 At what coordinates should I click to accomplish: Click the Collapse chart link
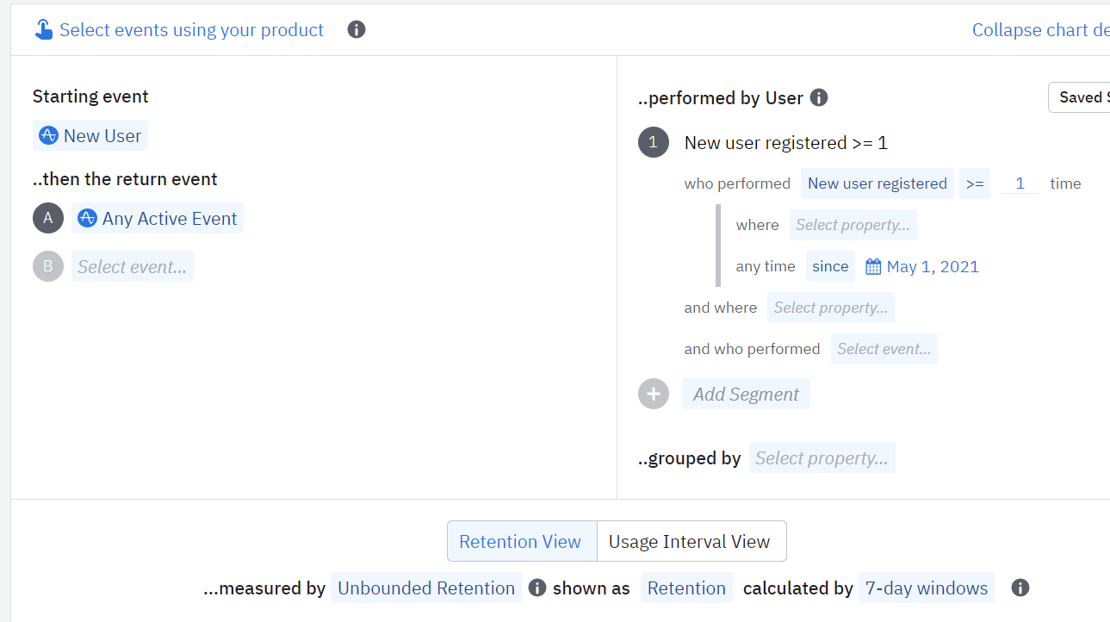tap(1040, 30)
